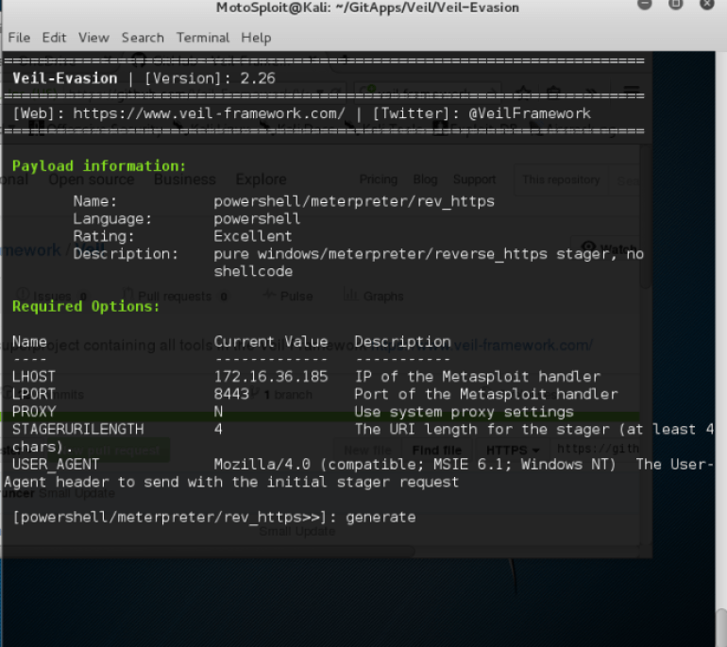
Task: Click payload name powershell/meterpreter/rev_https
Action: 354,201
